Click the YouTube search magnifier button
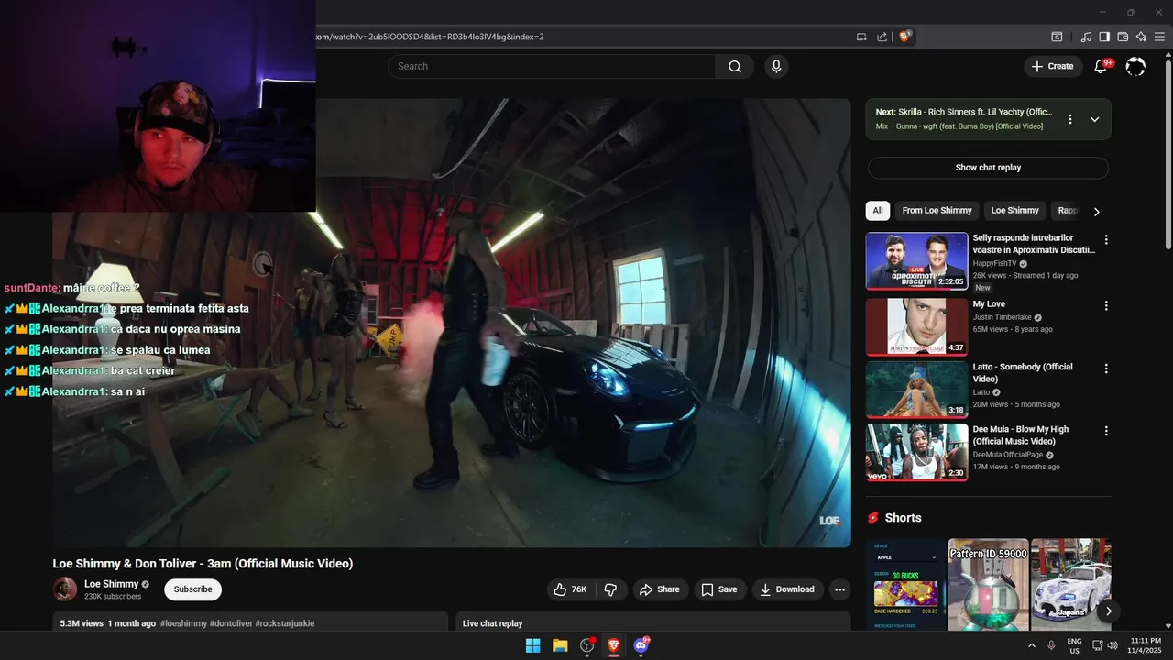 pos(735,66)
